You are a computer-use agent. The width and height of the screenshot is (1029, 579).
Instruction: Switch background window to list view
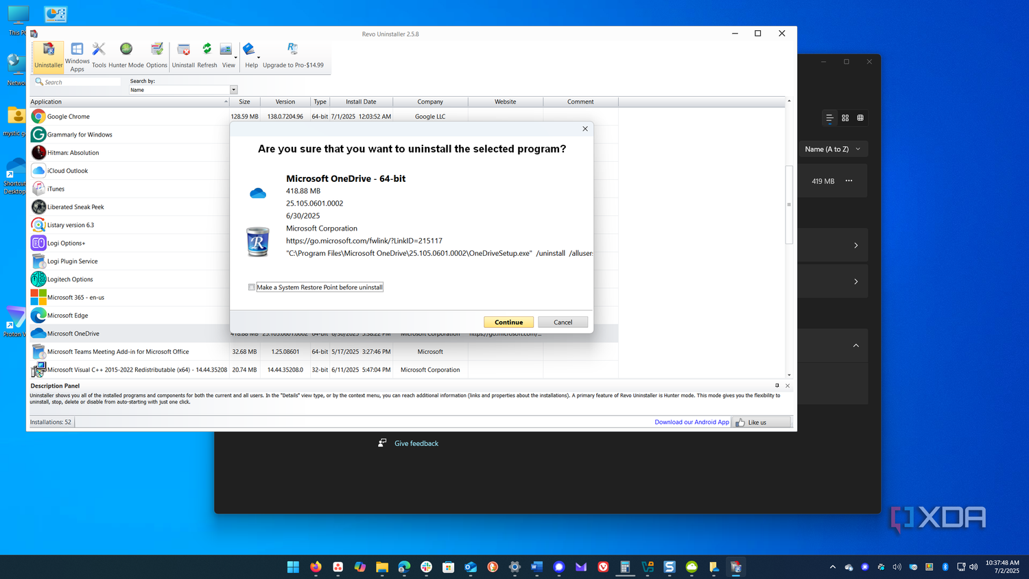tap(830, 118)
